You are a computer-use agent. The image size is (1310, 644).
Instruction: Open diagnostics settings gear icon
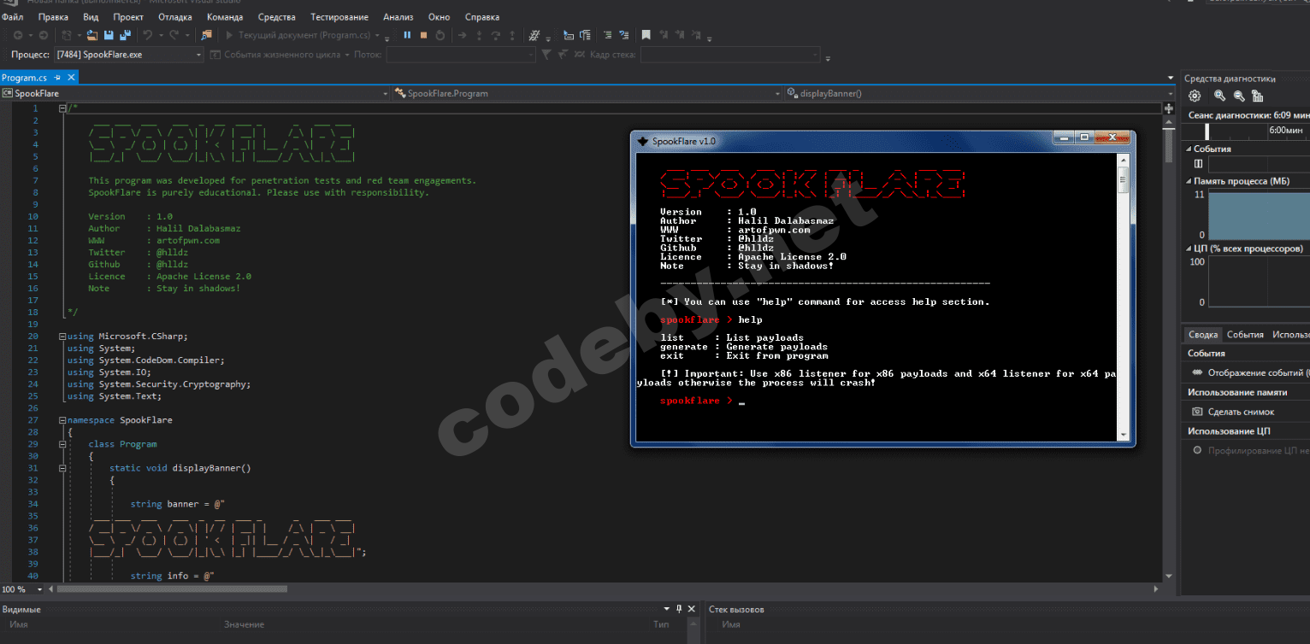(x=1195, y=96)
